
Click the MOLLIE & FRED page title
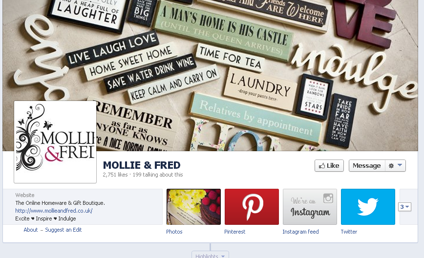tap(142, 165)
